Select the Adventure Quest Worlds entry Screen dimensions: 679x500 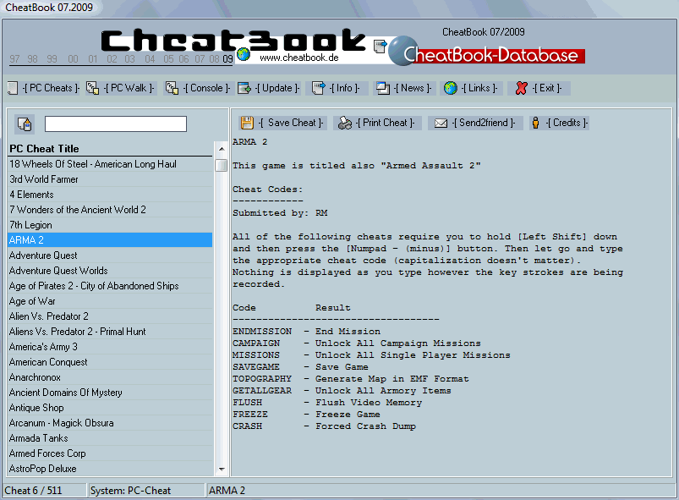click(111, 271)
